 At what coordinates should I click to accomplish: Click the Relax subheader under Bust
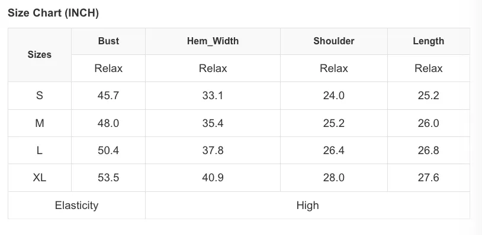point(108,68)
